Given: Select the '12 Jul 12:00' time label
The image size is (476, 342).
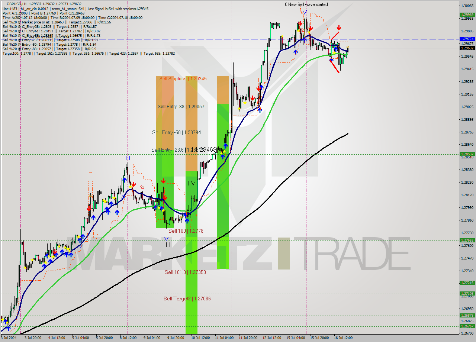Looking at the screenshot, I should (272, 338).
